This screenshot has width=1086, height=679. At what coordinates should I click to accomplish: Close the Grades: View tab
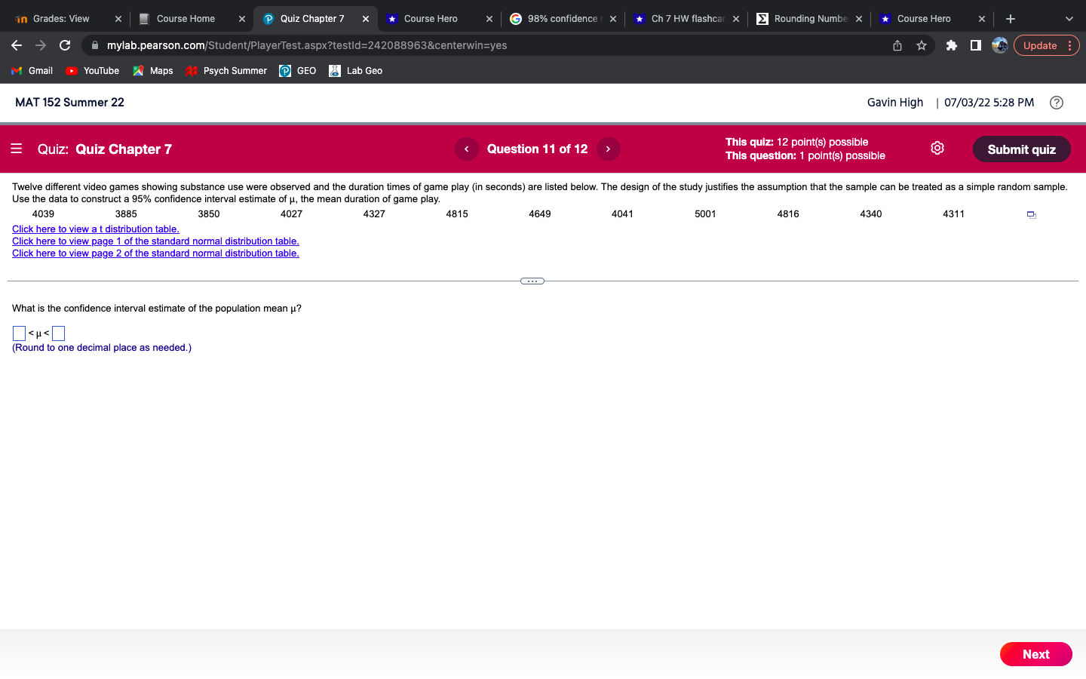[118, 19]
